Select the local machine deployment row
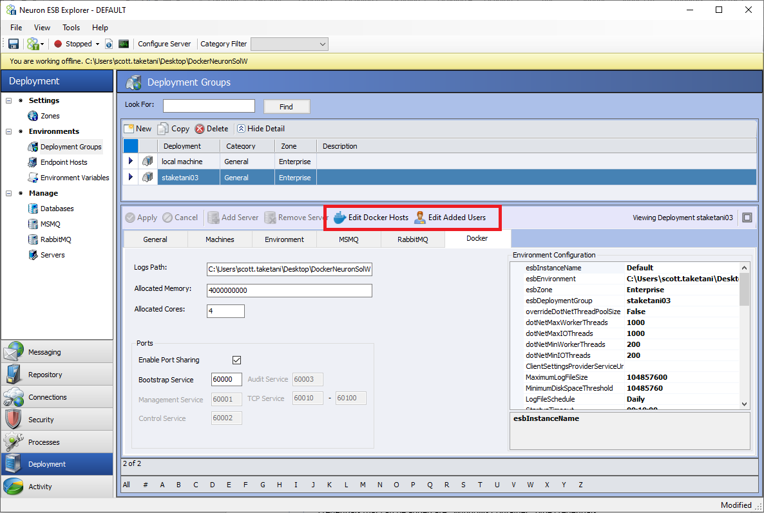Screen dimensions: 764x513 click(x=439, y=162)
